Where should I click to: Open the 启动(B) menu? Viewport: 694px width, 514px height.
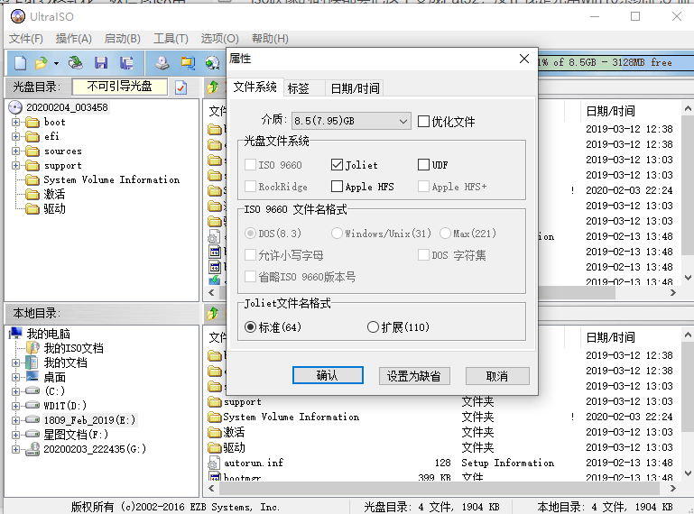coord(122,39)
